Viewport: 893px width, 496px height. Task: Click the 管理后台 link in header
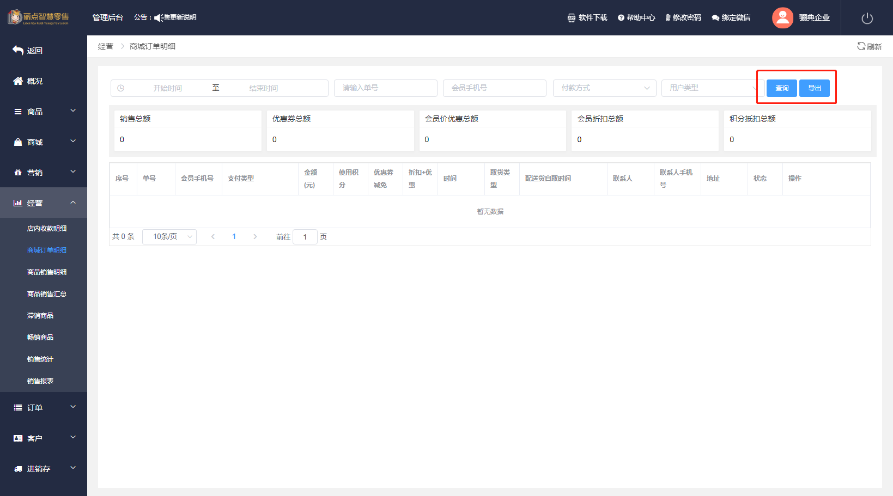pyautogui.click(x=108, y=17)
